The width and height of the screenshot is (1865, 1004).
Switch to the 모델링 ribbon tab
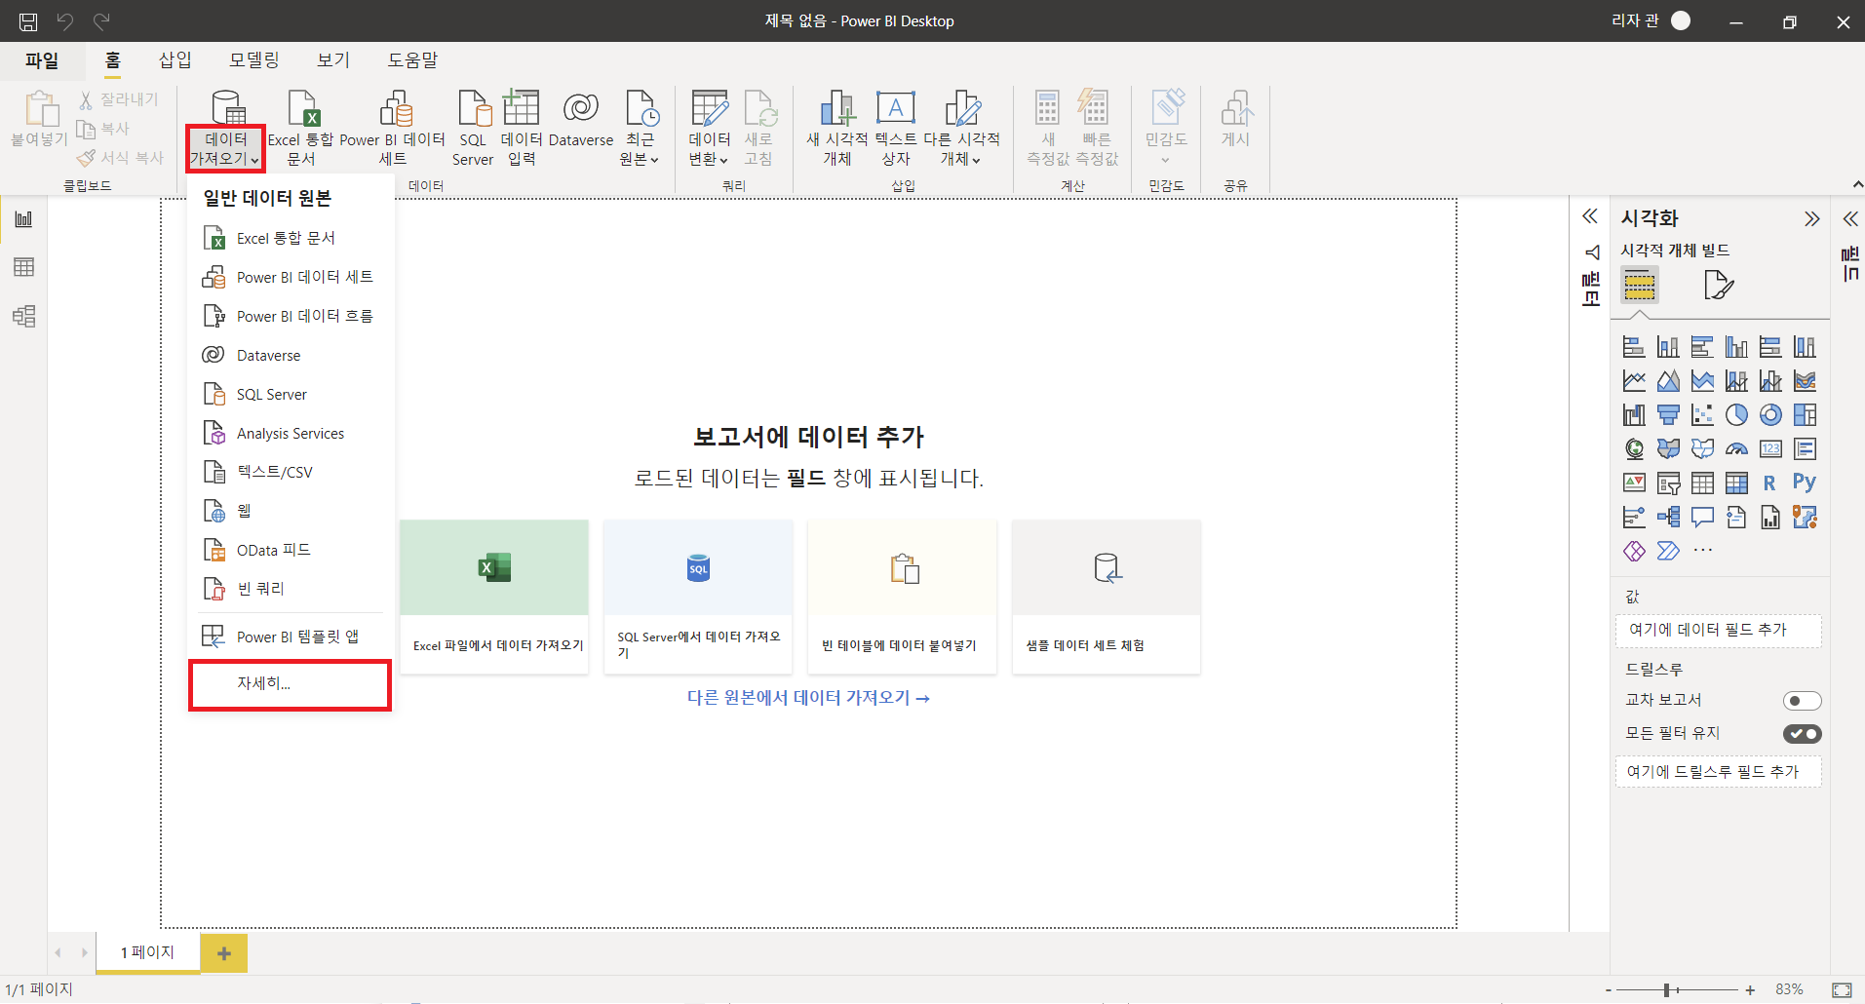(254, 60)
